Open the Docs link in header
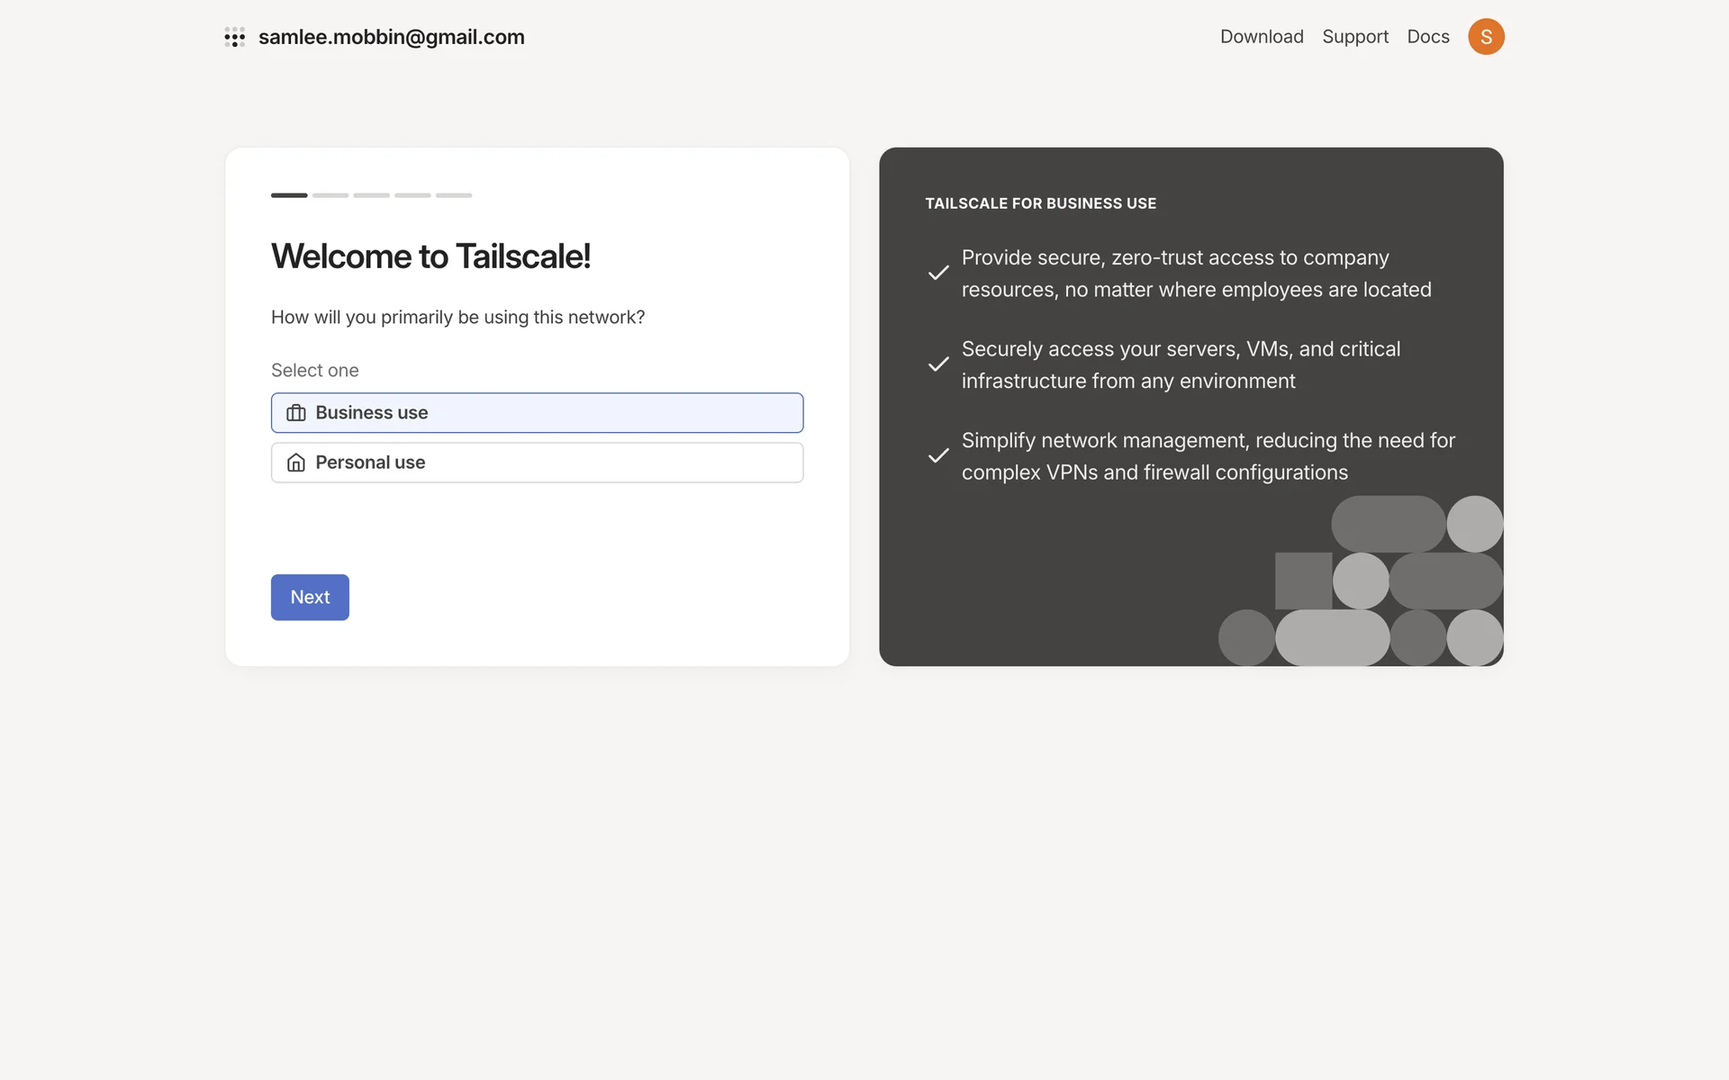1729x1080 pixels. coord(1428,37)
